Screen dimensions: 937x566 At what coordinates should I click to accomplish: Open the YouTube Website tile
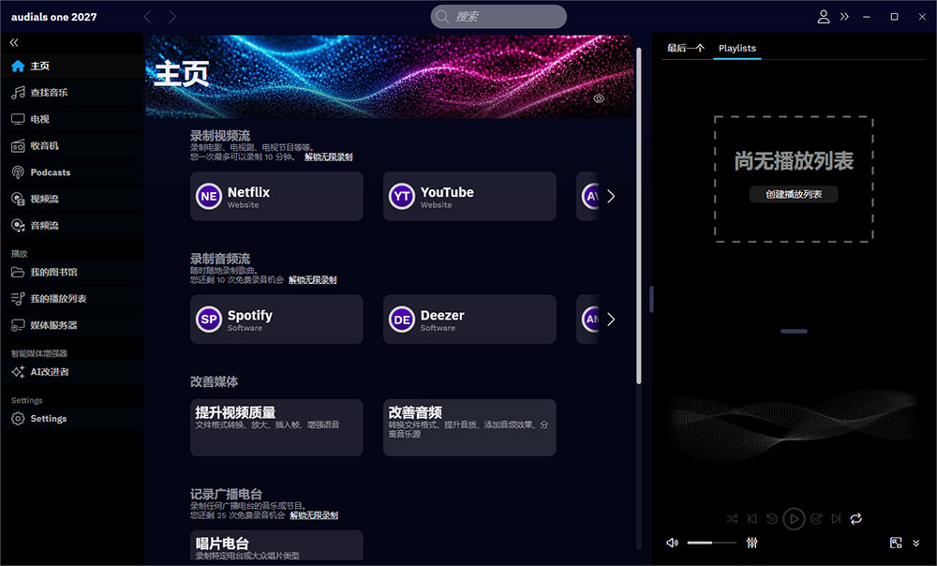tap(469, 196)
